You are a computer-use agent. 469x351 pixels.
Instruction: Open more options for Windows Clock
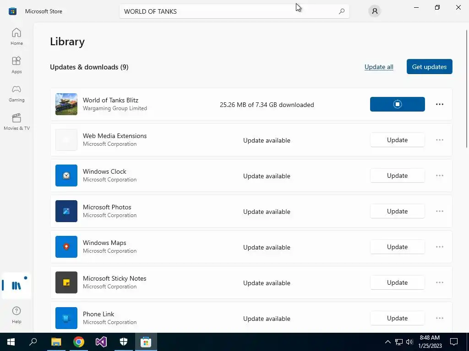439,175
